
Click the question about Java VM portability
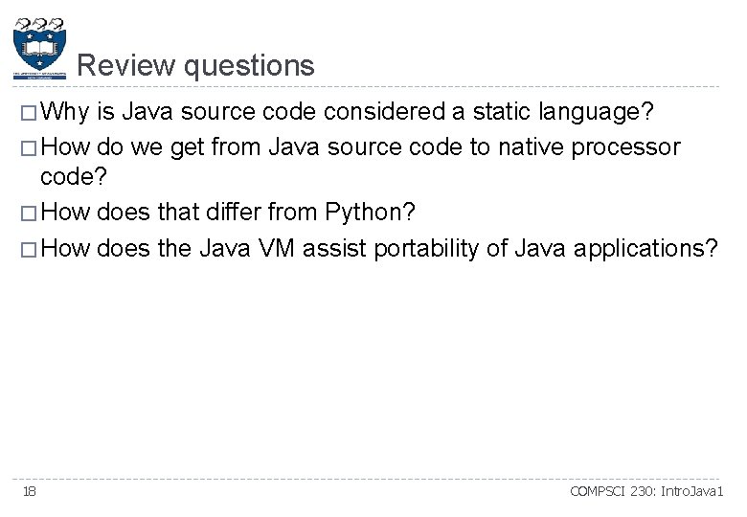coord(379,248)
